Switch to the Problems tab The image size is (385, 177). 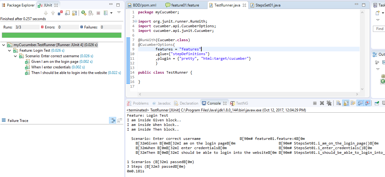point(138,103)
